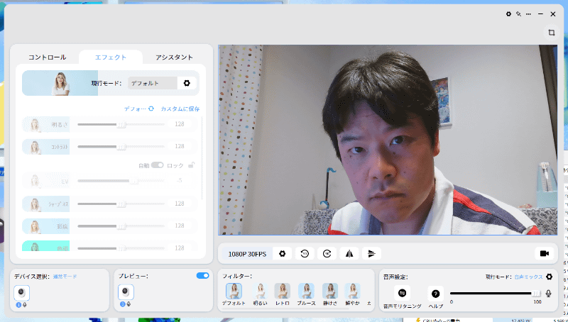Click the microphone volume slider handle
Image resolution: width=568 pixels, height=322 pixels.
[536, 293]
